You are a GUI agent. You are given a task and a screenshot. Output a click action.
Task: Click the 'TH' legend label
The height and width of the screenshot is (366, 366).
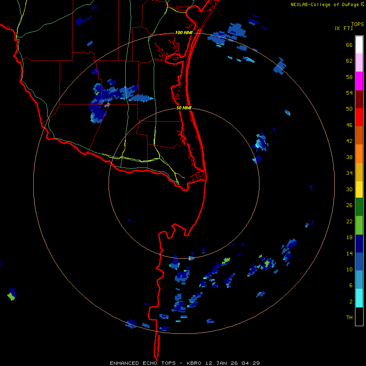[349, 318]
